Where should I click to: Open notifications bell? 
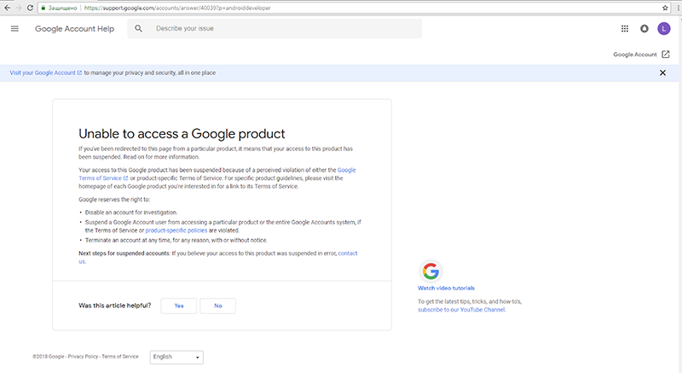point(644,29)
